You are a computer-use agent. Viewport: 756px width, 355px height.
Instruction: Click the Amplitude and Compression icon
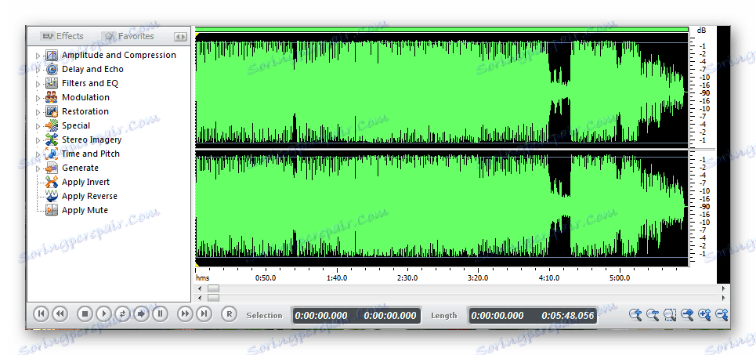pos(51,55)
